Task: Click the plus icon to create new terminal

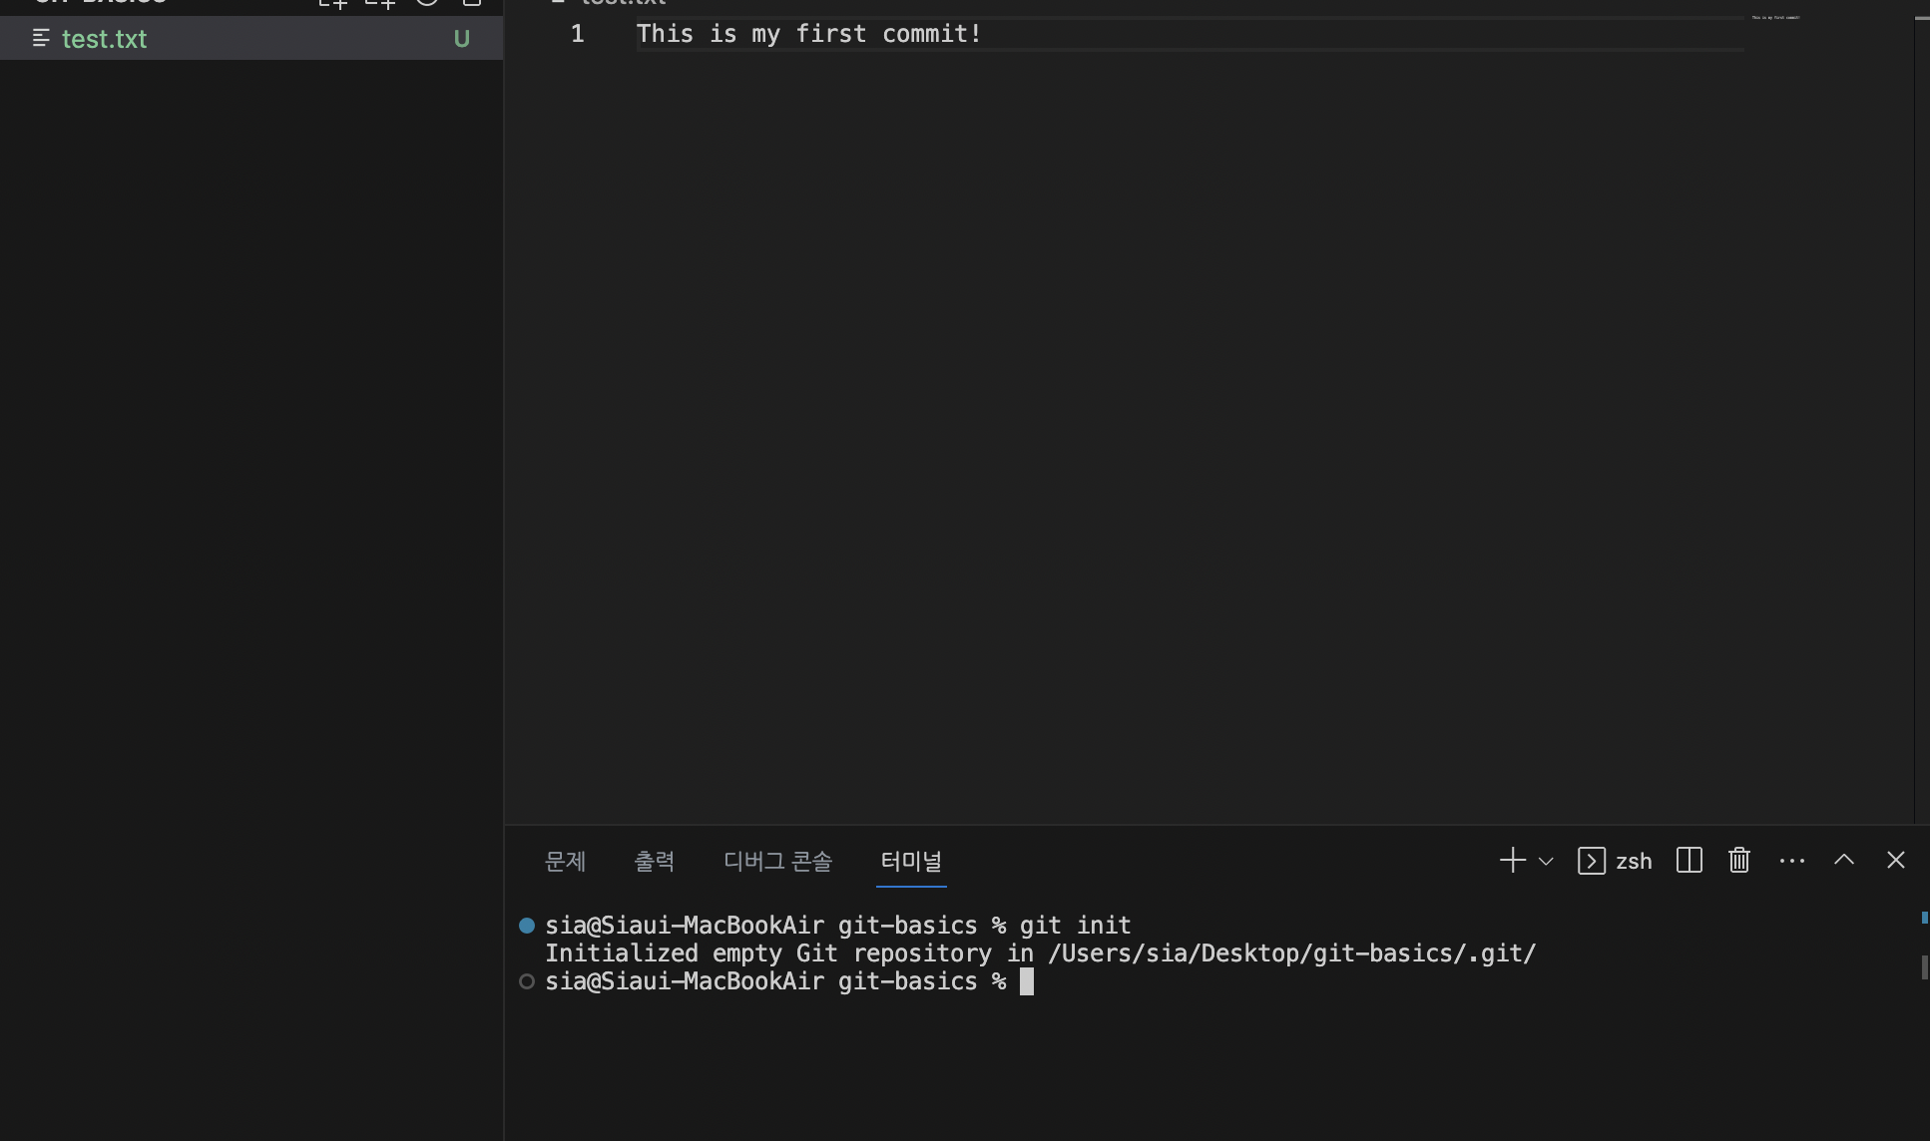Action: [1512, 861]
